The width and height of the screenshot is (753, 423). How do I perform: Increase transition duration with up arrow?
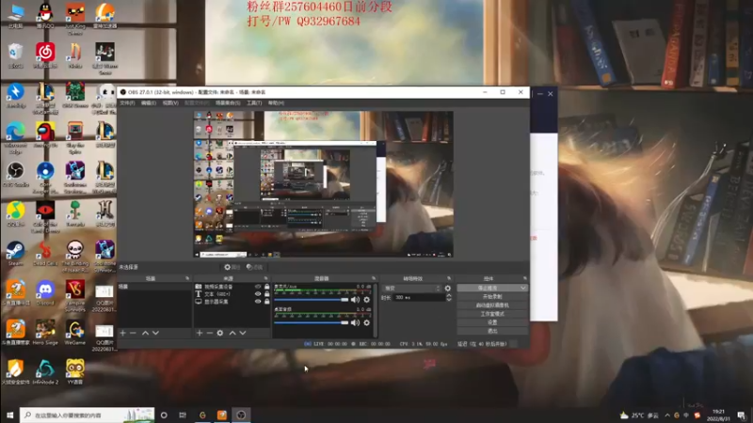pyautogui.click(x=449, y=296)
